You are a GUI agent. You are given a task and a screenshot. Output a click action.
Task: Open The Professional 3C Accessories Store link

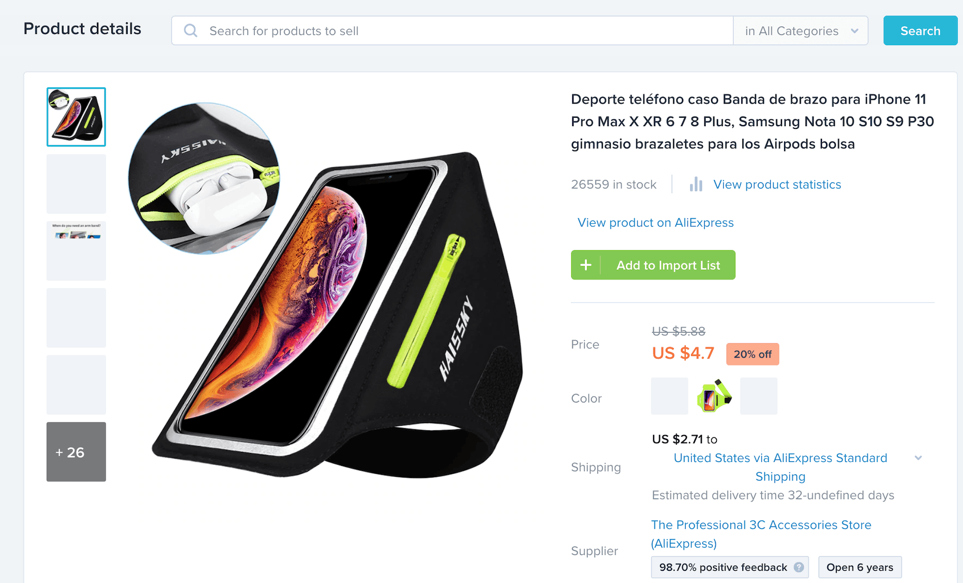761,534
